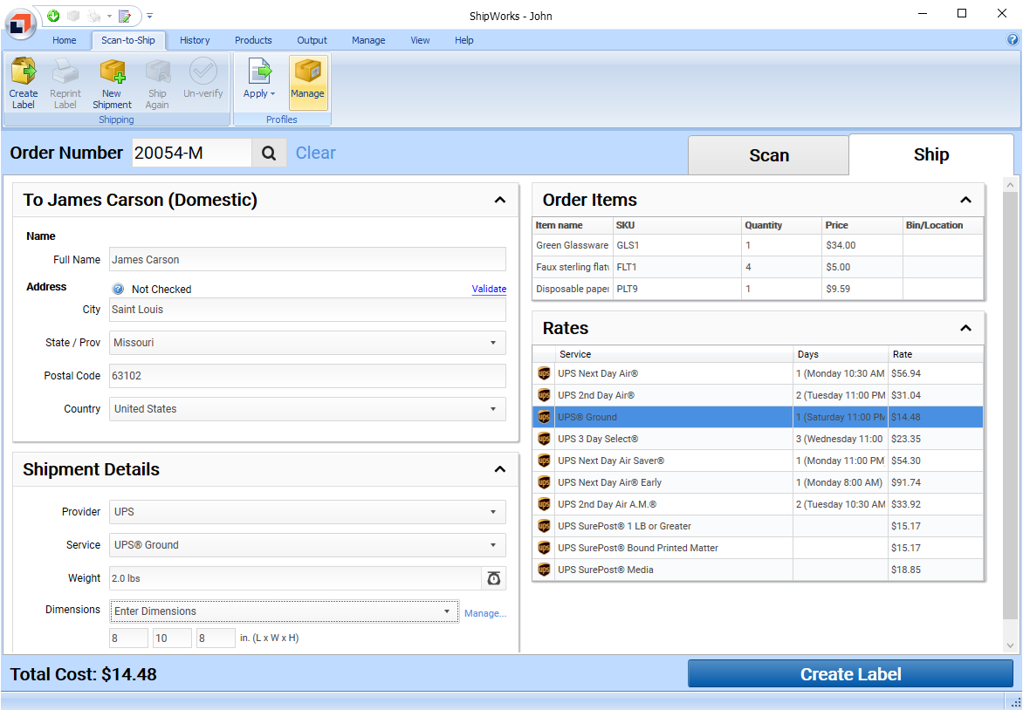Open the Output ribbon tab
Image resolution: width=1023 pixels, height=710 pixels.
[x=312, y=40]
